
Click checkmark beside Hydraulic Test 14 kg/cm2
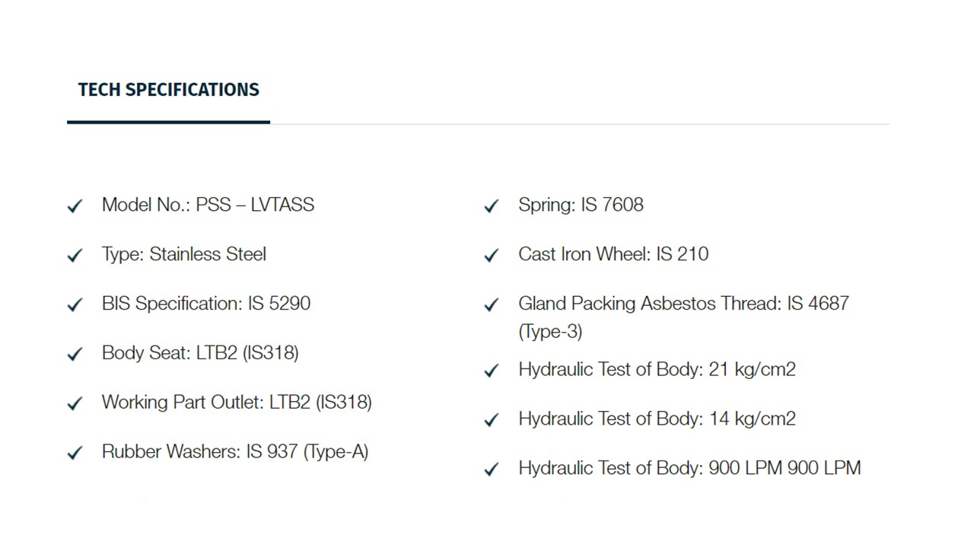pyautogui.click(x=492, y=420)
